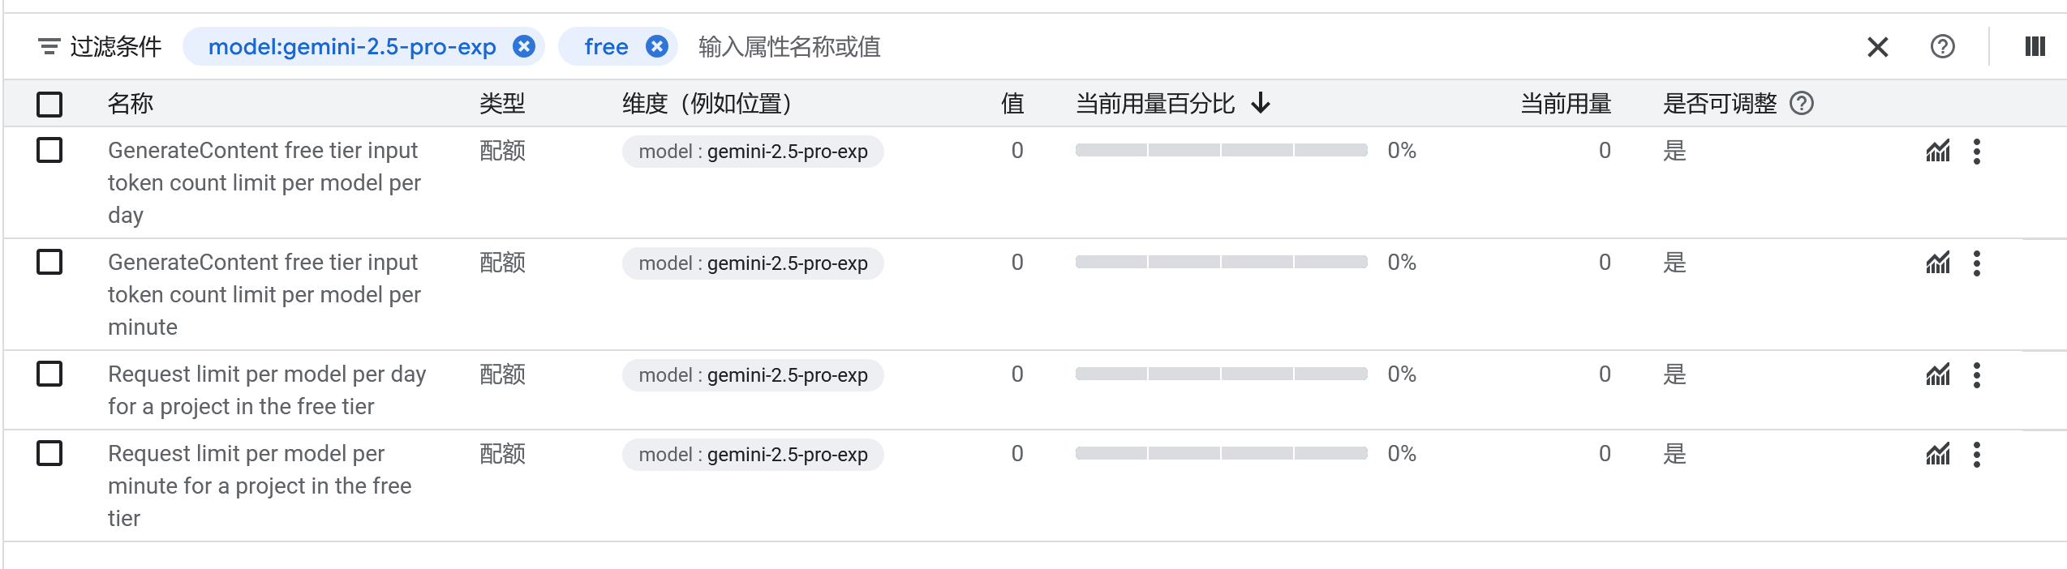Clear all filters with the X icon
Viewport: 2067px width, 569px height.
pyautogui.click(x=1878, y=47)
